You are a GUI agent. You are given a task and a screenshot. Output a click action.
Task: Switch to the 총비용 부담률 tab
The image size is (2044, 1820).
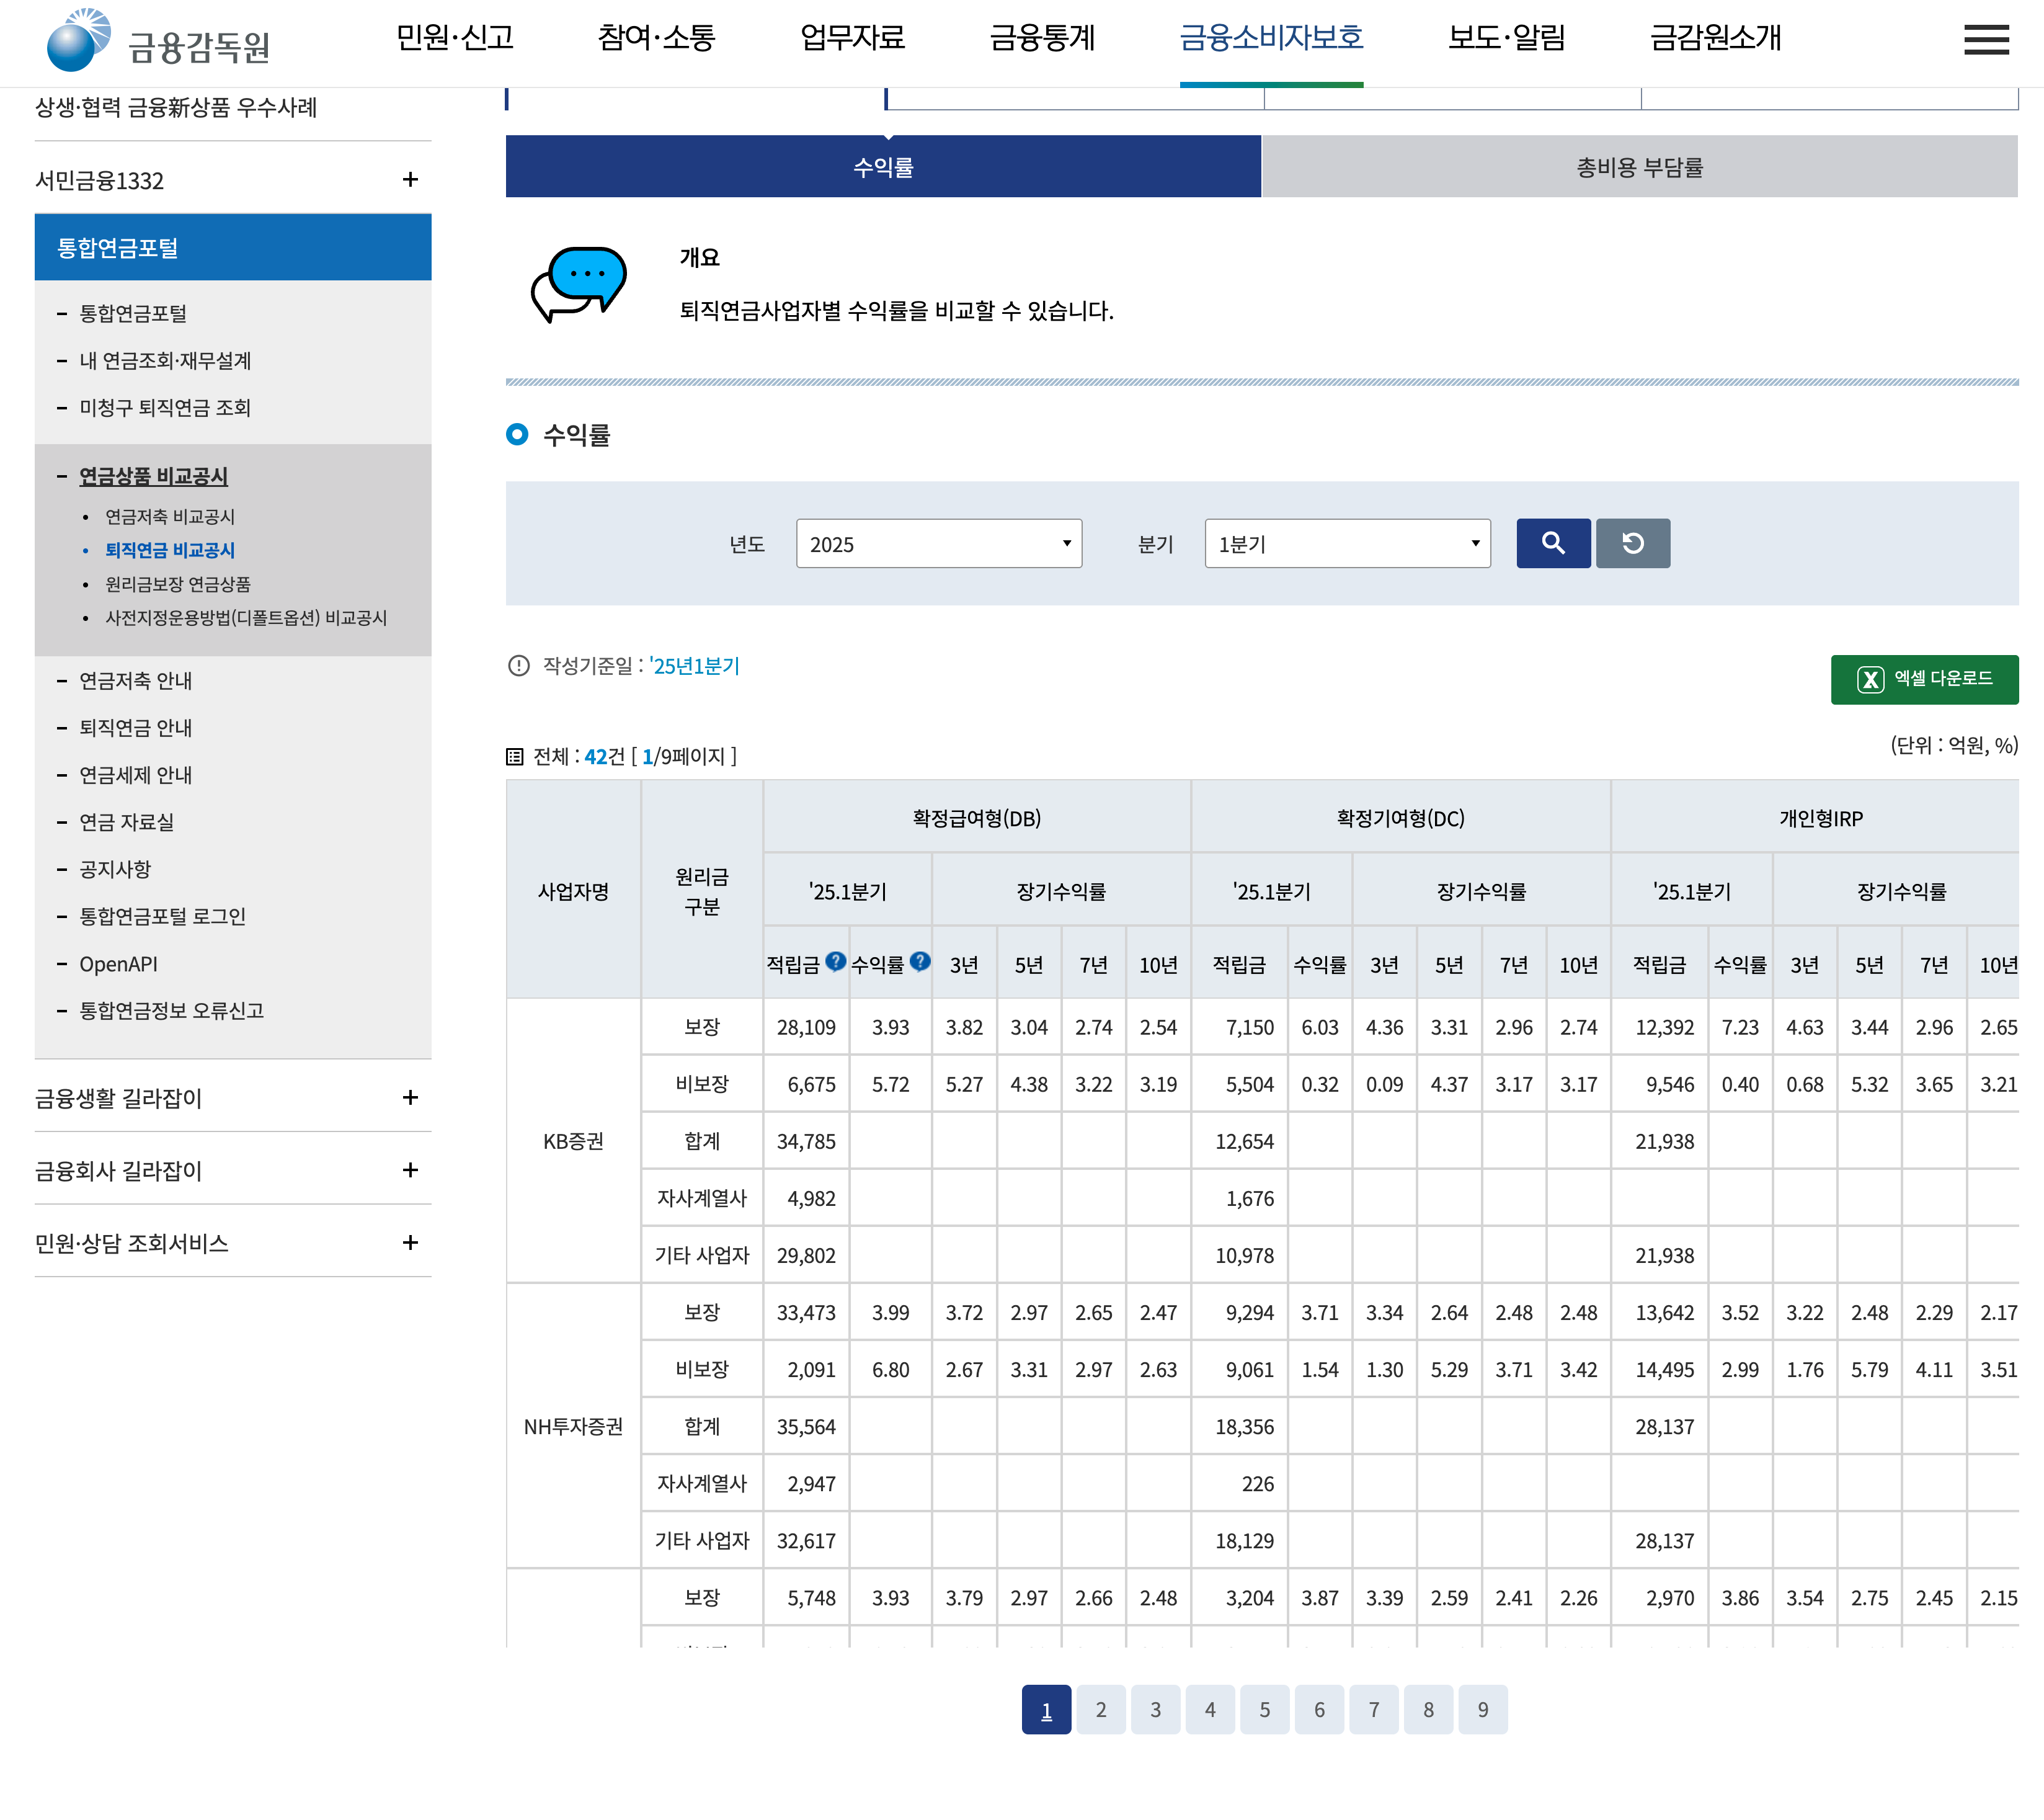[x=1639, y=167]
